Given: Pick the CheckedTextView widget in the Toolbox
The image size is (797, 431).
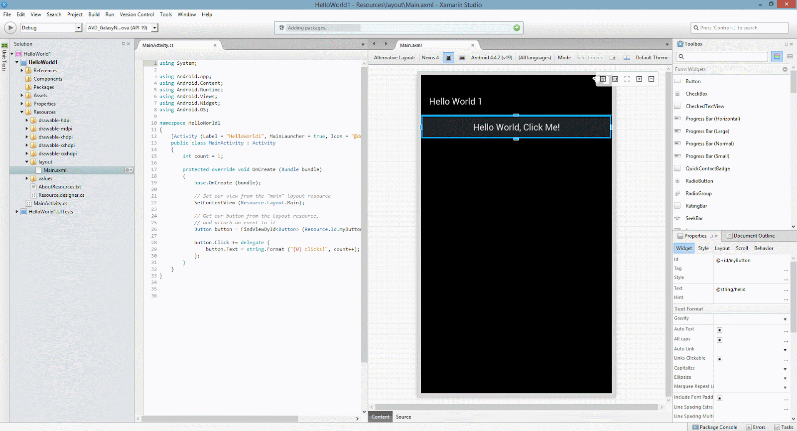Looking at the screenshot, I should click(x=705, y=106).
